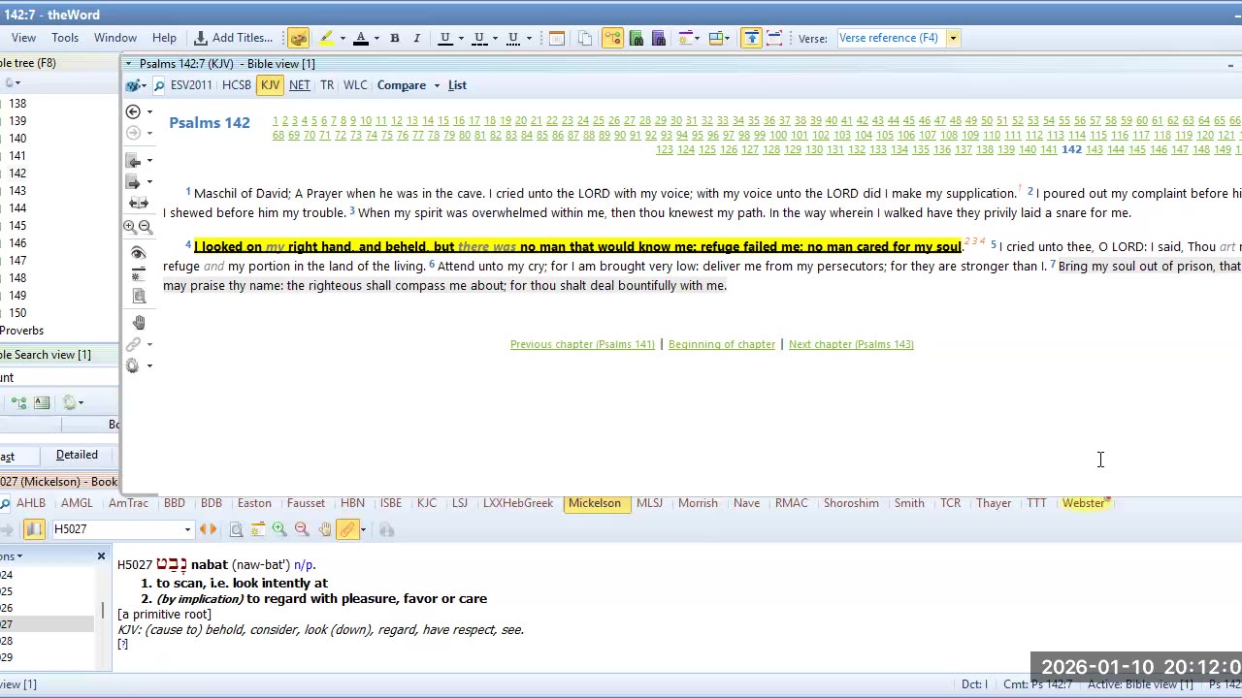Open the Tools menu
The height and width of the screenshot is (698, 1242).
pos(65,38)
